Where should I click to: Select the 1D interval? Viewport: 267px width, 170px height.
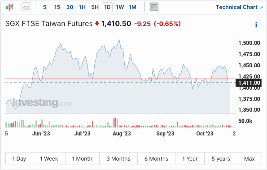[107, 7]
